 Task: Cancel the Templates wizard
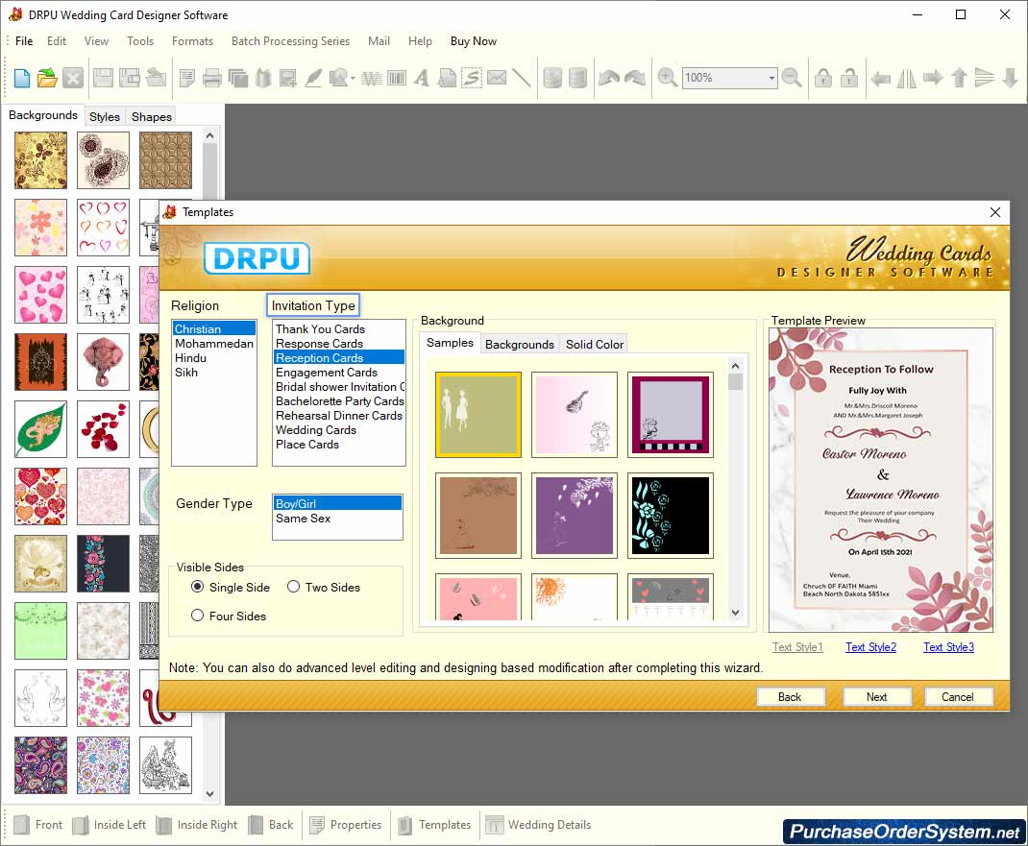click(958, 696)
